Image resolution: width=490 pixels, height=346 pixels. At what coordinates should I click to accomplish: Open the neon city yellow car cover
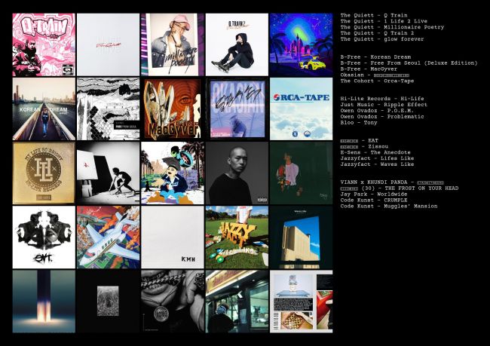coord(302,44)
